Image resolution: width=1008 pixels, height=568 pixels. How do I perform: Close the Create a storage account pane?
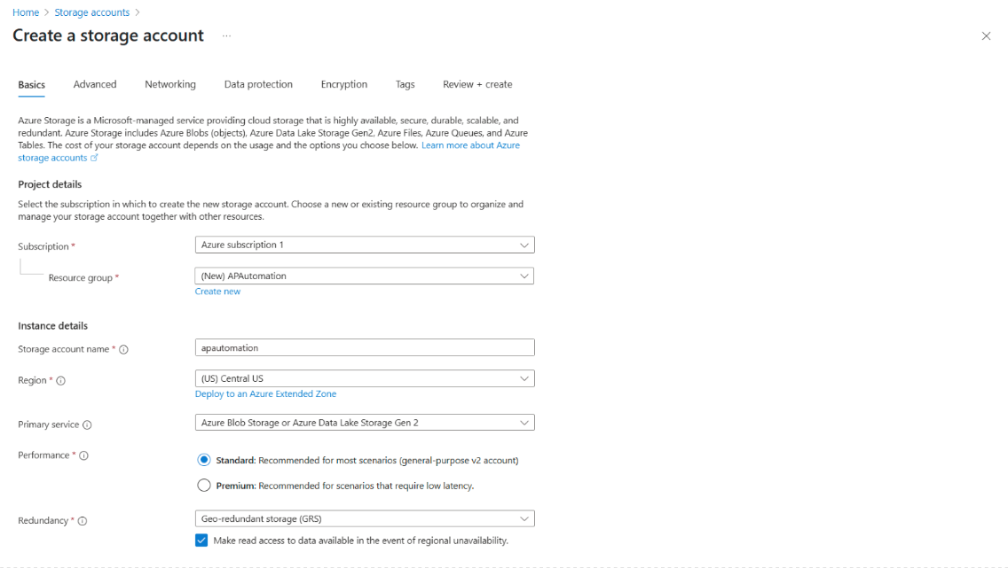[986, 36]
